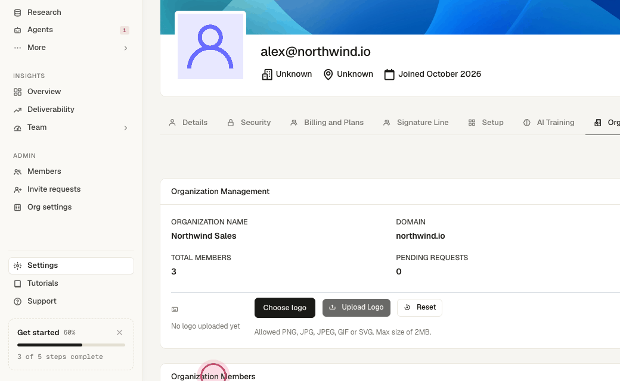Click the Northwind Sales organization name
Image resolution: width=620 pixels, height=381 pixels.
204,236
